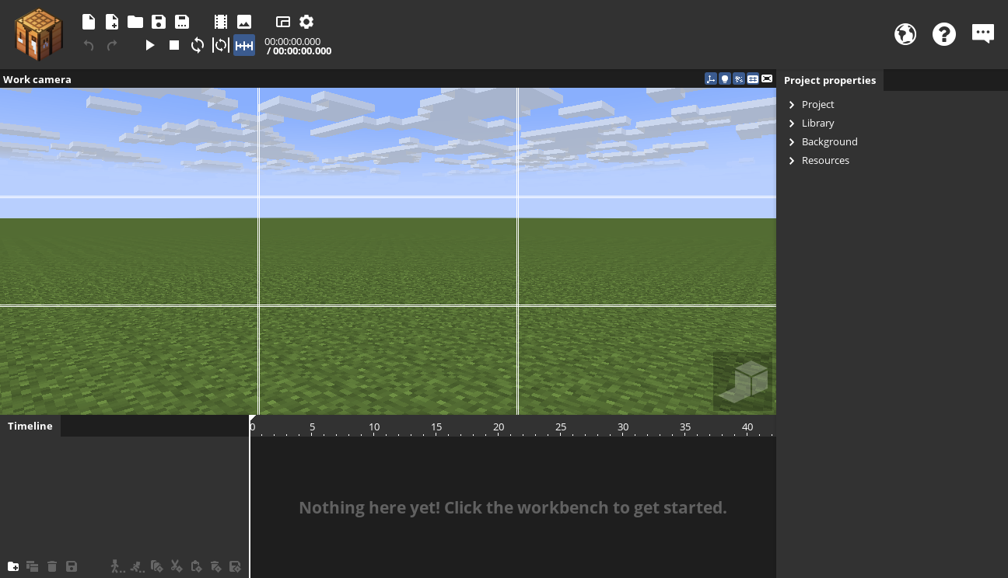
Task: Expand the Project section
Action: pyautogui.click(x=792, y=104)
